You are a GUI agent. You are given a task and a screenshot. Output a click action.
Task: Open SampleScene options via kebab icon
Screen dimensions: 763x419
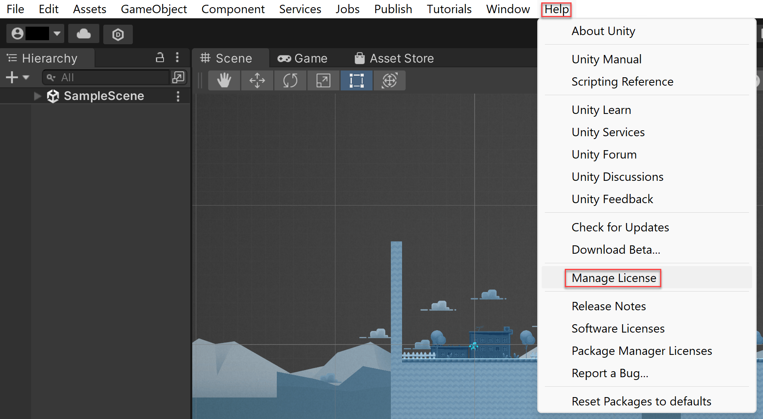click(x=178, y=96)
